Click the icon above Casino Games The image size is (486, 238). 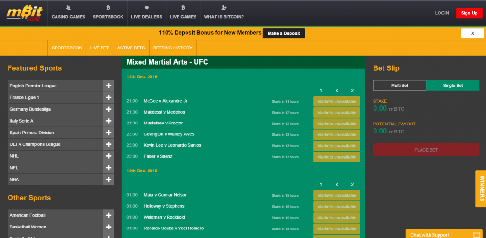coord(68,8)
